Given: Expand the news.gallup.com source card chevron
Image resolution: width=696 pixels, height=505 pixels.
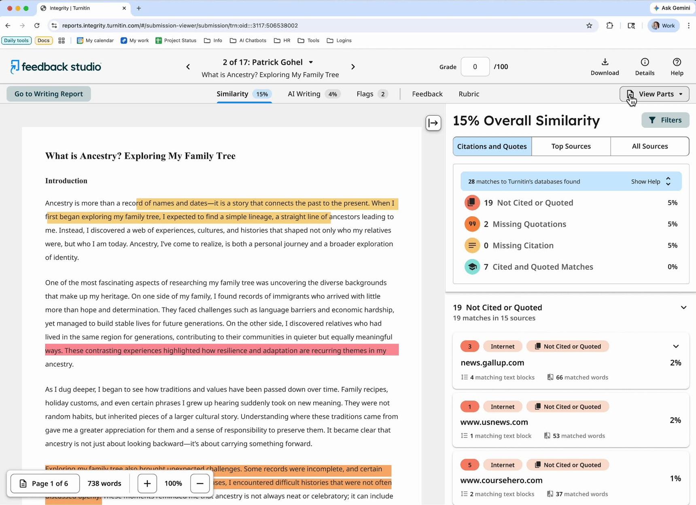Looking at the screenshot, I should 676,346.
